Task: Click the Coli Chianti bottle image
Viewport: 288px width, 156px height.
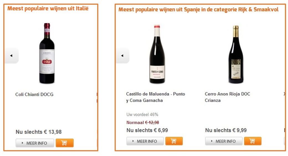Action: coord(47,53)
